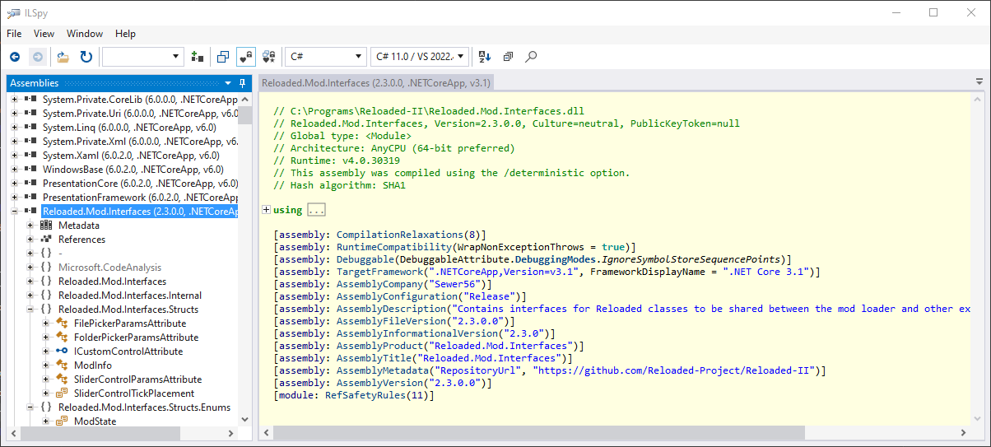Expand the ModInfo struct node
This screenshot has width=991, height=447.
[x=46, y=366]
